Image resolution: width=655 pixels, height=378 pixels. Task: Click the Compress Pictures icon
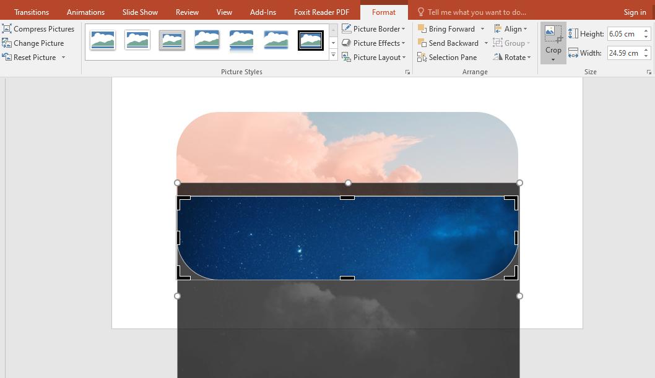tap(7, 28)
